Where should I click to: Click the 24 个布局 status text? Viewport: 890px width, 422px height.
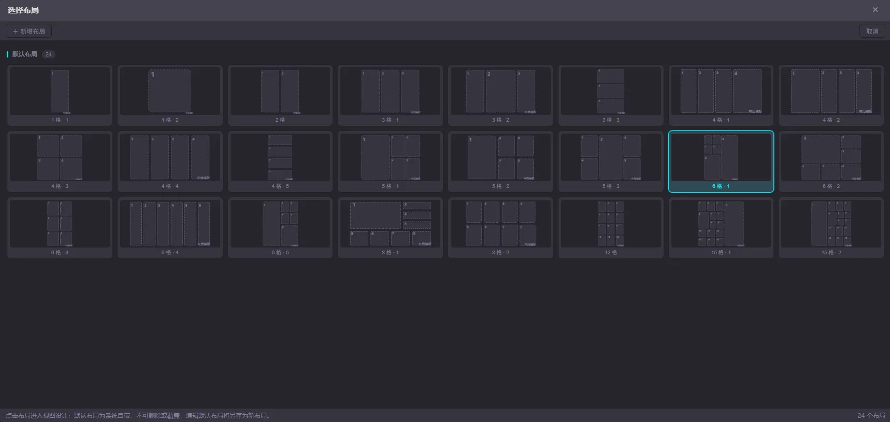coord(871,415)
